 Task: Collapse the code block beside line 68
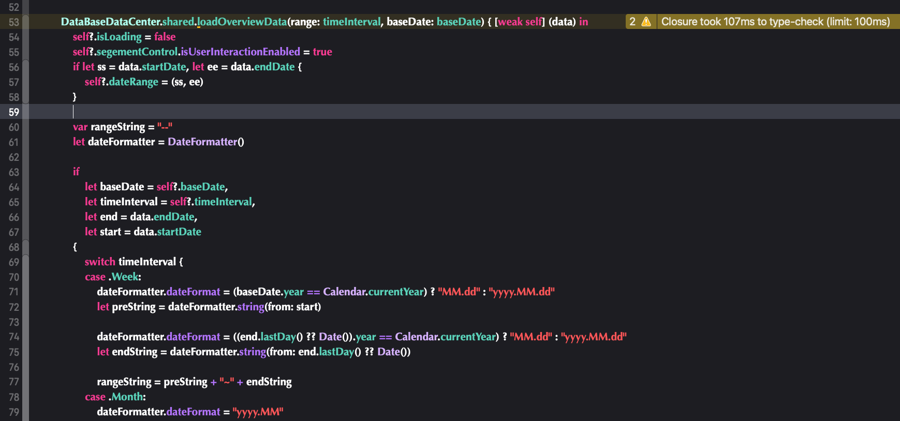click(x=25, y=247)
